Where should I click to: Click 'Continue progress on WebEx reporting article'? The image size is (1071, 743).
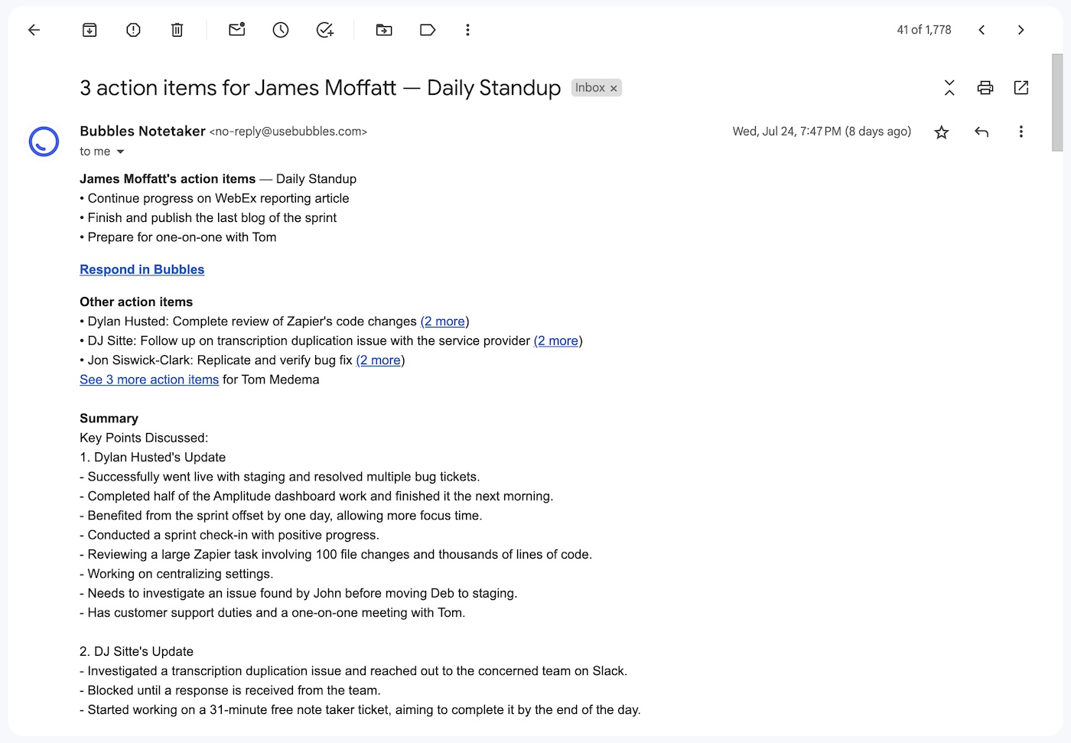click(x=218, y=198)
